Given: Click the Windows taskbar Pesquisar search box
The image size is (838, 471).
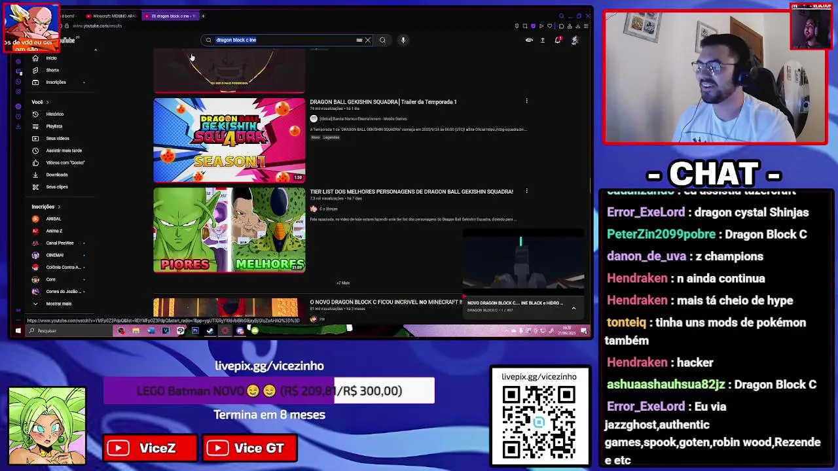Looking at the screenshot, I should click(69, 331).
